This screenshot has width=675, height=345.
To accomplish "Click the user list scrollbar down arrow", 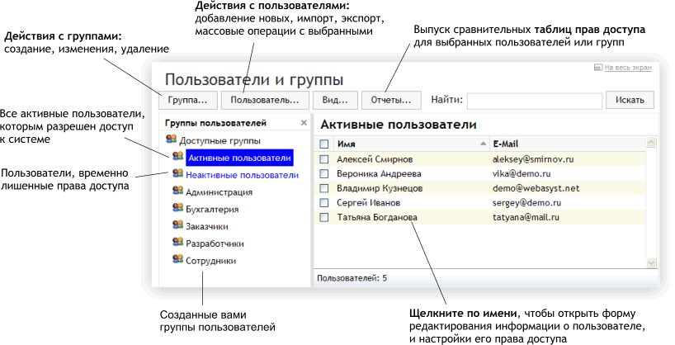I will point(650,262).
